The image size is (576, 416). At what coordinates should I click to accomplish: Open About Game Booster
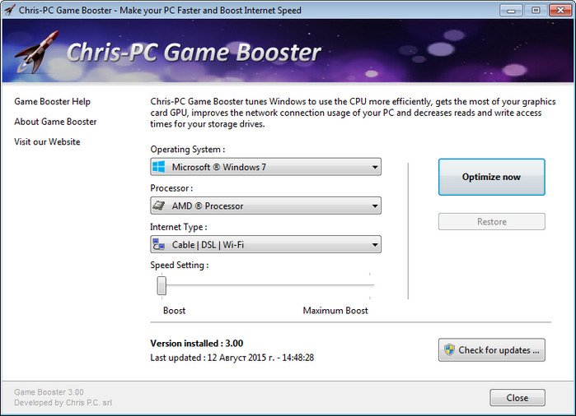55,122
